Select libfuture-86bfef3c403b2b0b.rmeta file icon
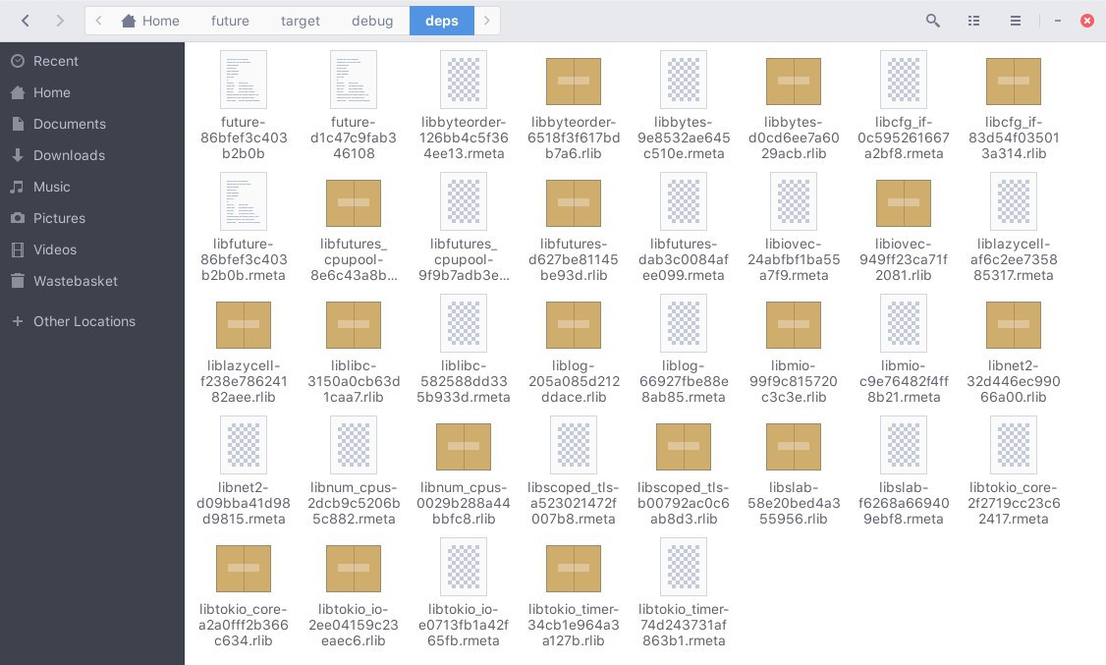Screen dimensions: 1106x665 coord(244,201)
